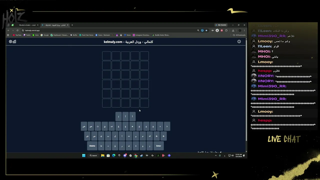
Task: Tap the ز key on the keyboard
Action: [x=150, y=146]
